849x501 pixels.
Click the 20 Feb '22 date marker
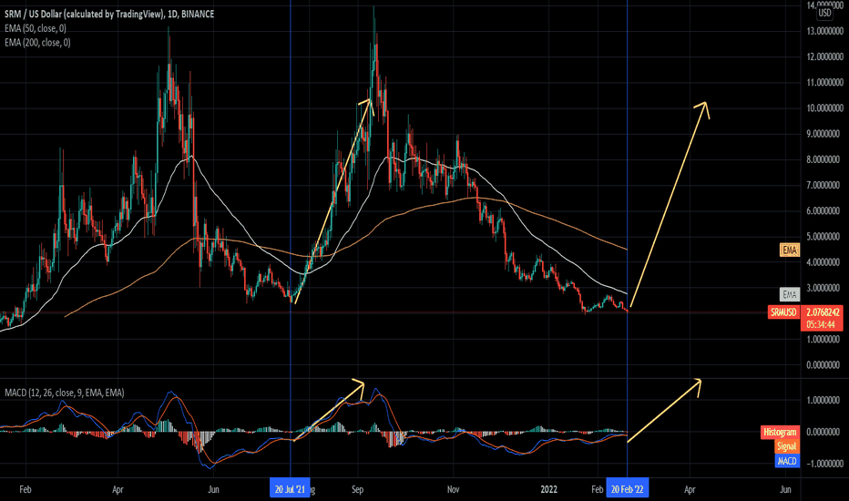pos(627,489)
